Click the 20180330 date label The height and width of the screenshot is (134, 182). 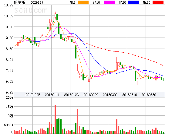point(149,95)
